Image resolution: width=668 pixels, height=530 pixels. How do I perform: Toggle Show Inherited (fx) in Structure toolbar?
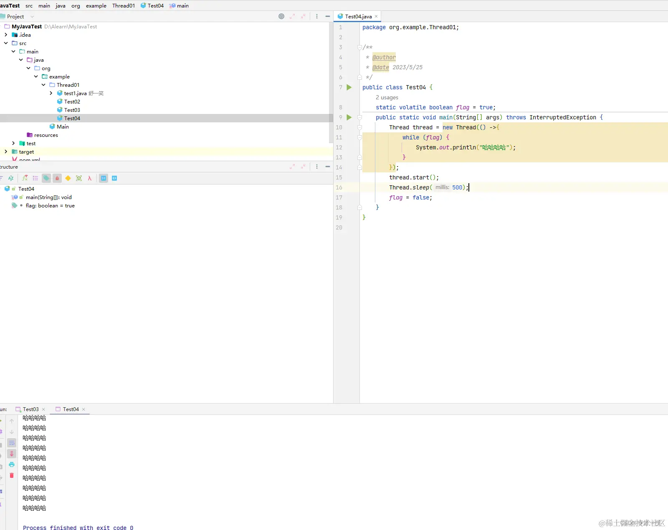(25, 178)
